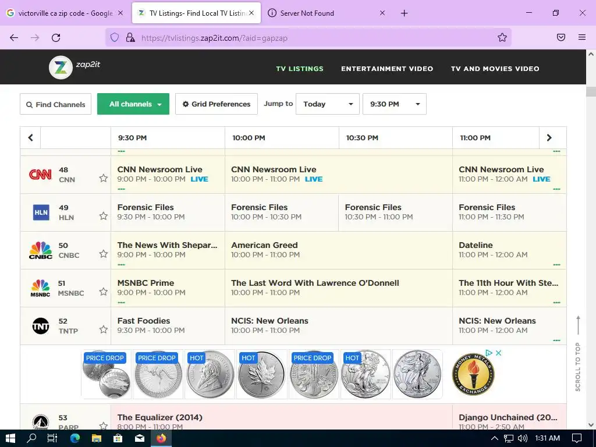Open File Explorer from the taskbar
This screenshot has height=447, width=596.
[97, 438]
